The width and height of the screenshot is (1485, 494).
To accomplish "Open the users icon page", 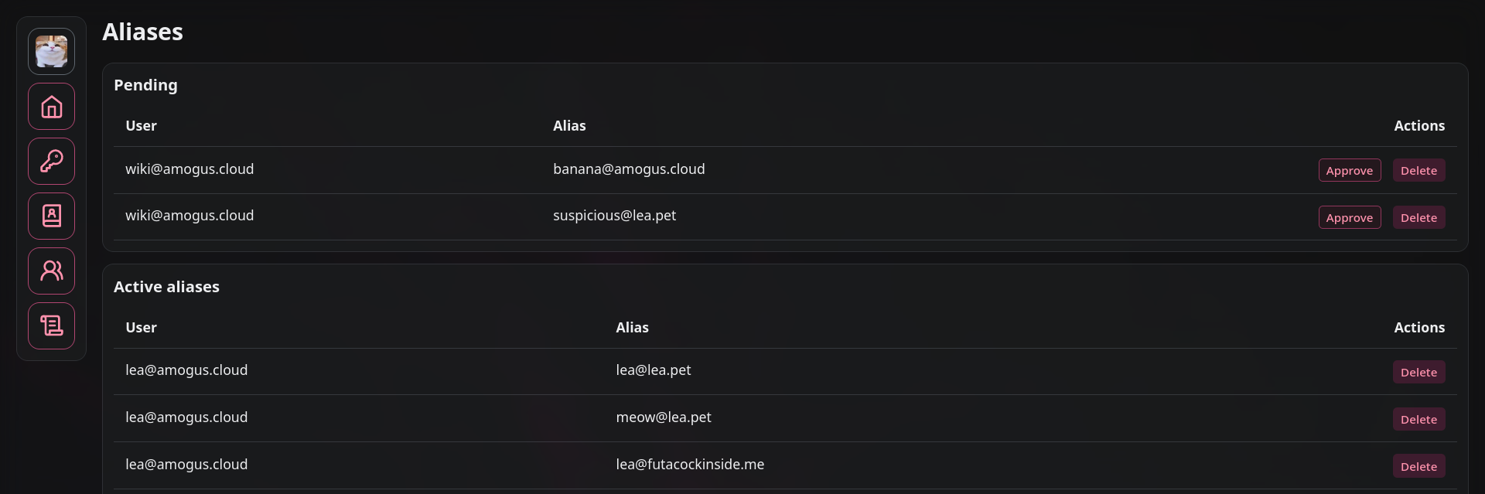I will coord(52,271).
